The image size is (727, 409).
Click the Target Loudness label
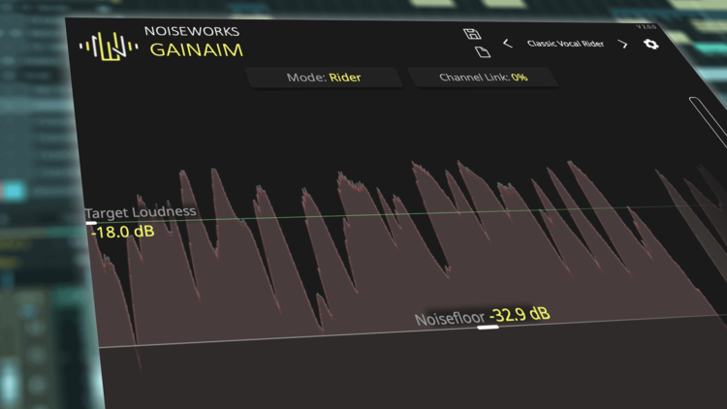(x=141, y=212)
